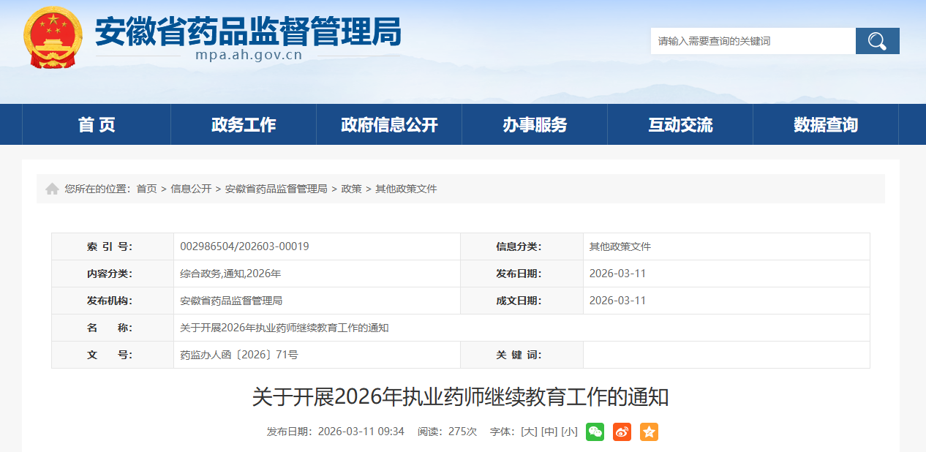Image resolution: width=926 pixels, height=452 pixels.
Task: Click the orange star favorite icon
Action: pos(649,432)
